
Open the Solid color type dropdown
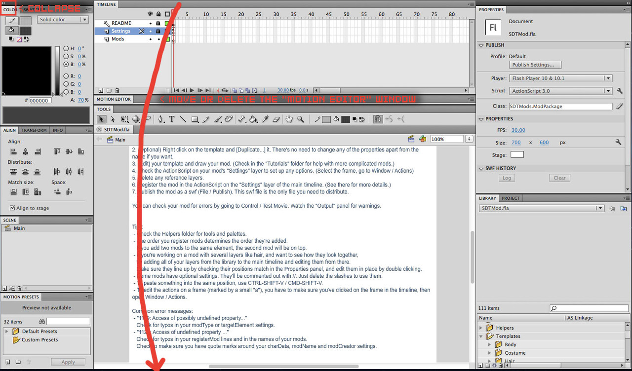click(x=63, y=20)
